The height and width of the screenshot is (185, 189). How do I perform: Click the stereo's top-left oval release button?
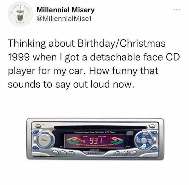coord(38,126)
